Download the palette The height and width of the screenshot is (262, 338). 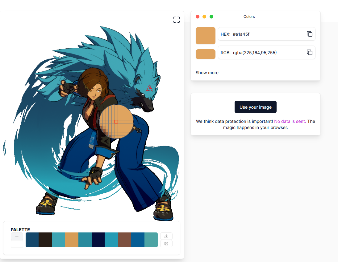[166, 236]
